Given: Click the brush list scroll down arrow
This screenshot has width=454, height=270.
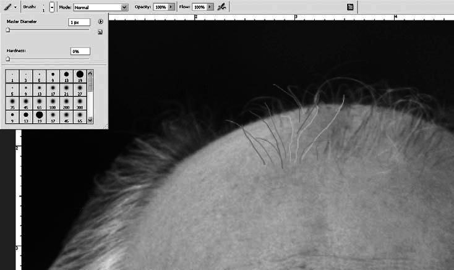Looking at the screenshot, I should (x=90, y=120).
